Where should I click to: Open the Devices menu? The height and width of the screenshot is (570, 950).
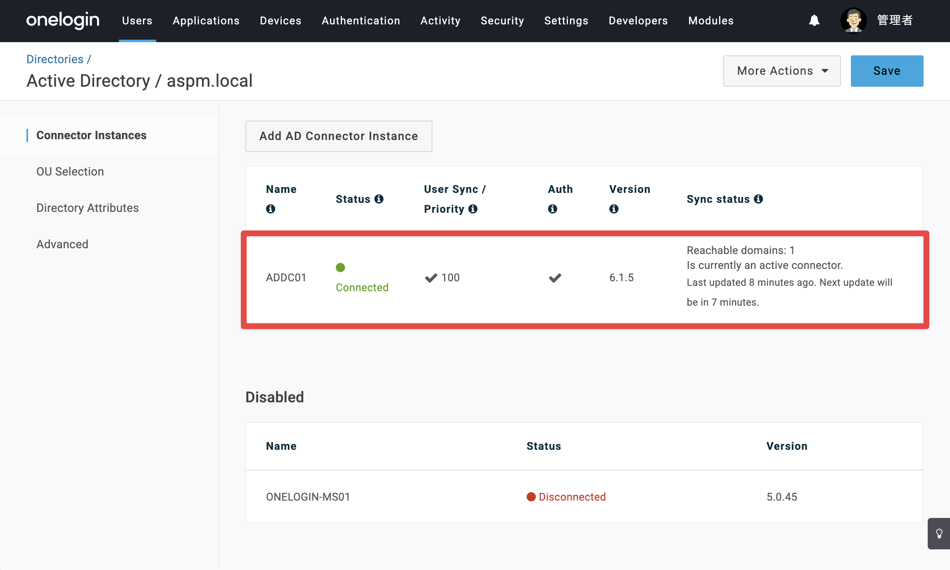[280, 21]
